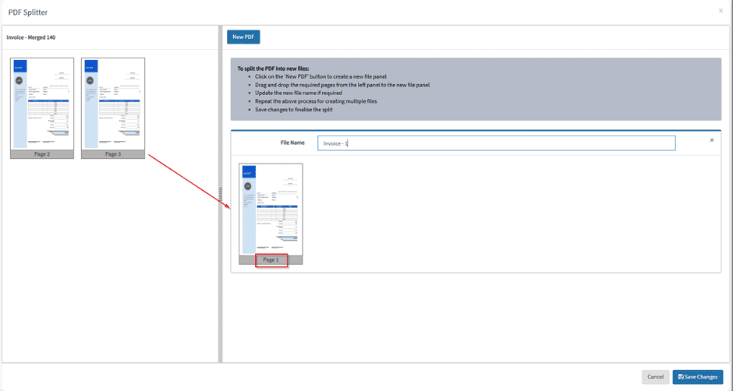Click the 'Page 1' caption label
This screenshot has width=733, height=391.
point(271,259)
